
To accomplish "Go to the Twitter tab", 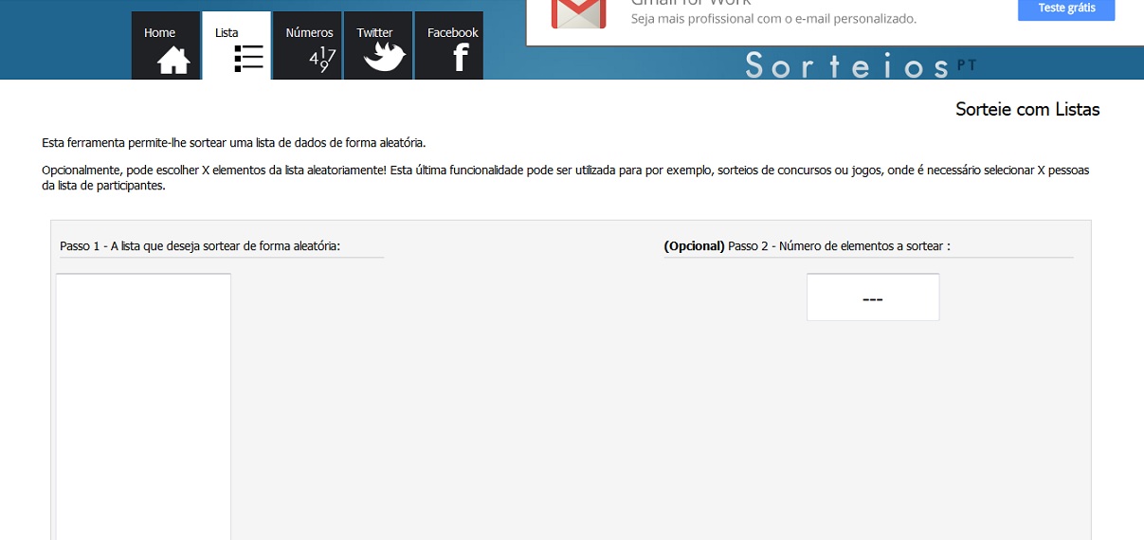I will 377,45.
